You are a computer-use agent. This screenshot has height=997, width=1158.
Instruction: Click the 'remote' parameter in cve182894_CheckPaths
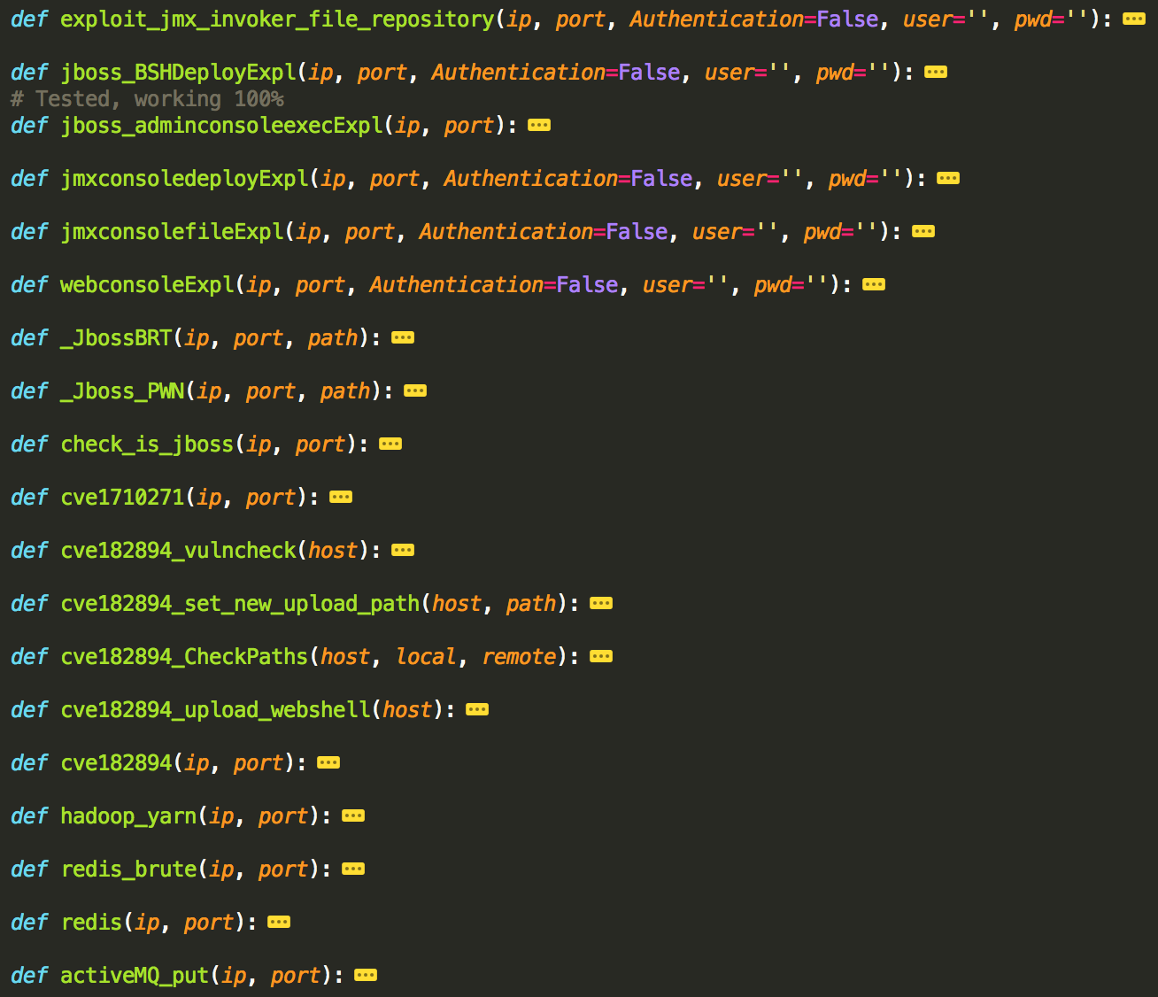tap(519, 657)
